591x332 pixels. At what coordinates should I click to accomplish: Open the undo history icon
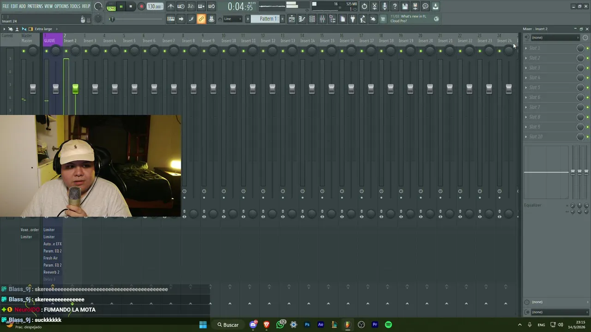tap(364, 6)
